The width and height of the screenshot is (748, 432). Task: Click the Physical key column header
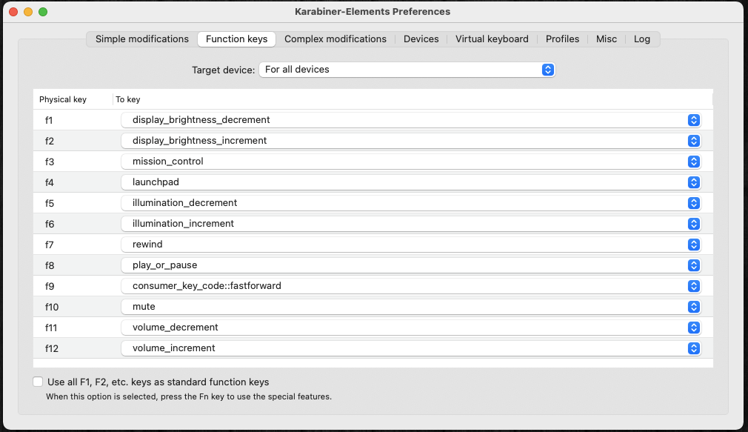pyautogui.click(x=63, y=99)
